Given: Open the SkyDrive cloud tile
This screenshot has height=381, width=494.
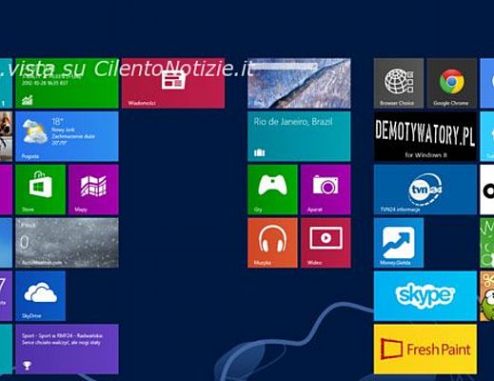Looking at the screenshot, I should [x=40, y=296].
